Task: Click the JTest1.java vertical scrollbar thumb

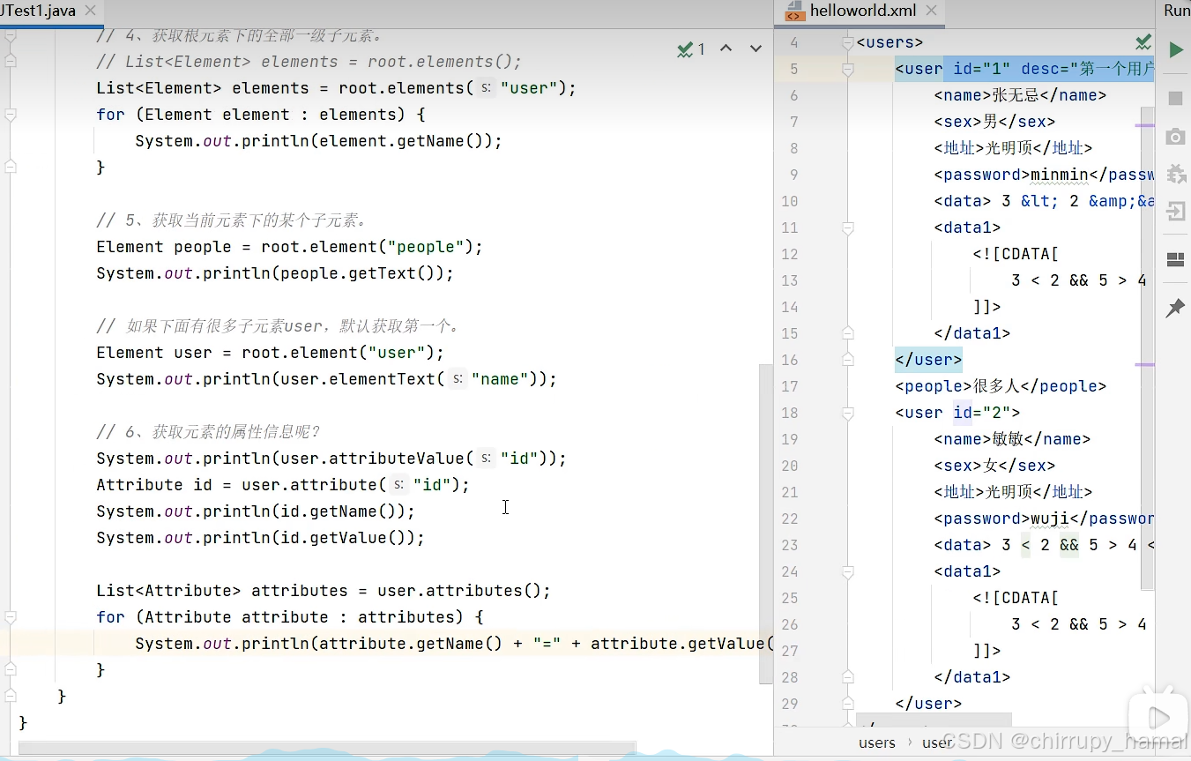Action: (x=765, y=524)
